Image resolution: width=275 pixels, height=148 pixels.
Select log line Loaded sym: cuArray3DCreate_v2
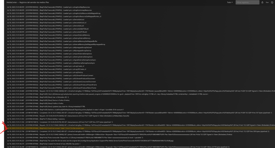(46, 69)
